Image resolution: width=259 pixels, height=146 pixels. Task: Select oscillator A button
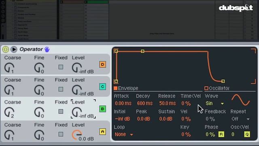click(102, 132)
